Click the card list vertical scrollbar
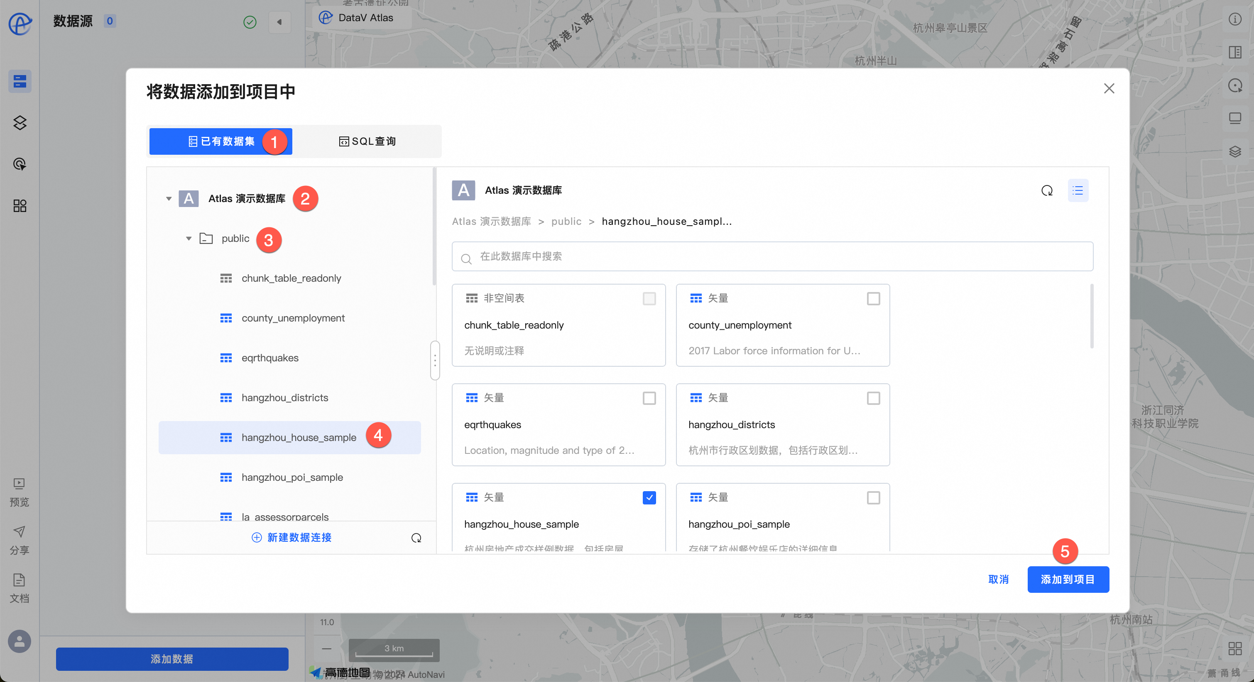This screenshot has width=1254, height=682. [x=1091, y=316]
